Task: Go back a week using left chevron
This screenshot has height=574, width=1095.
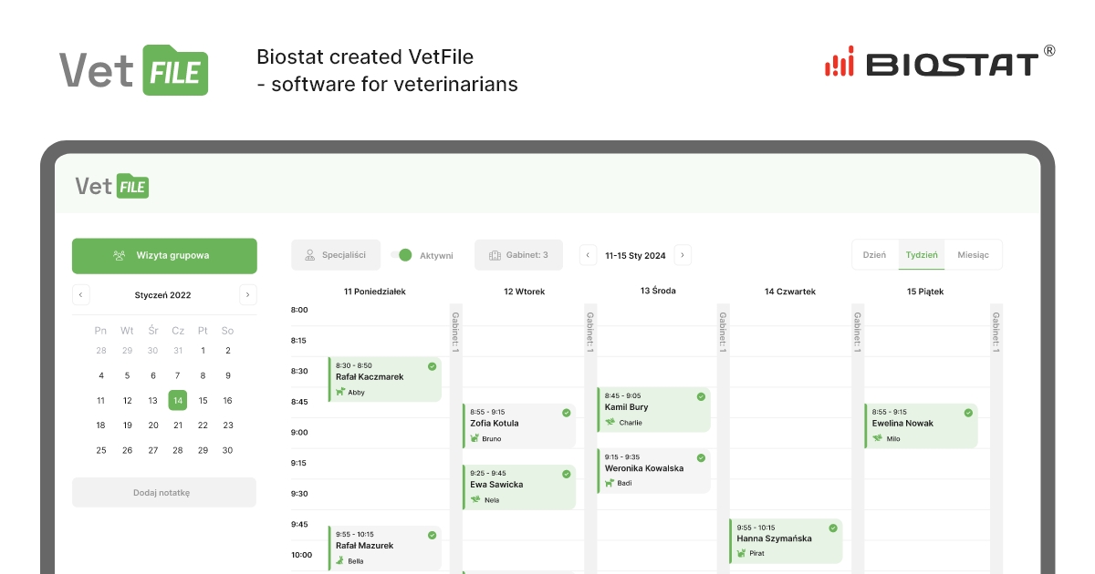Action: (588, 255)
